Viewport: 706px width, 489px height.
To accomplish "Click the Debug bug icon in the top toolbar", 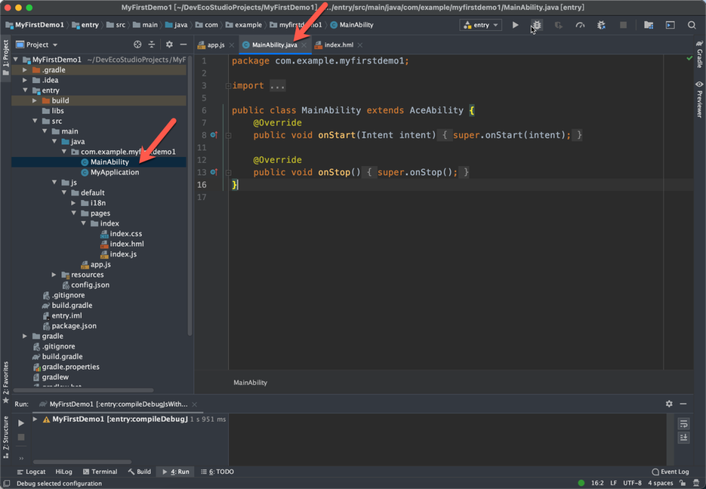I will [x=537, y=25].
